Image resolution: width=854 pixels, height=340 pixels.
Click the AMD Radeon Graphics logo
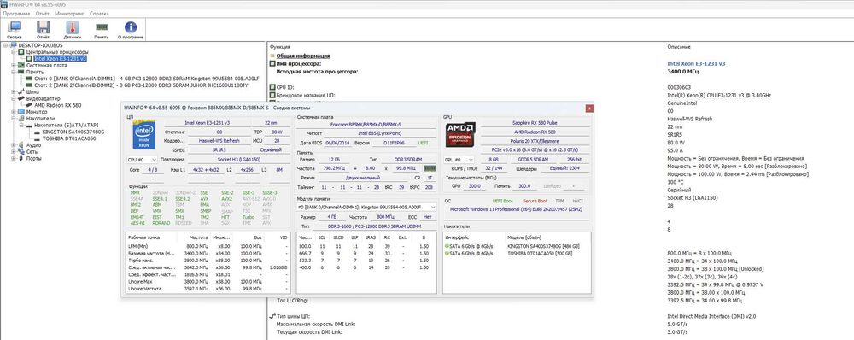[461, 135]
